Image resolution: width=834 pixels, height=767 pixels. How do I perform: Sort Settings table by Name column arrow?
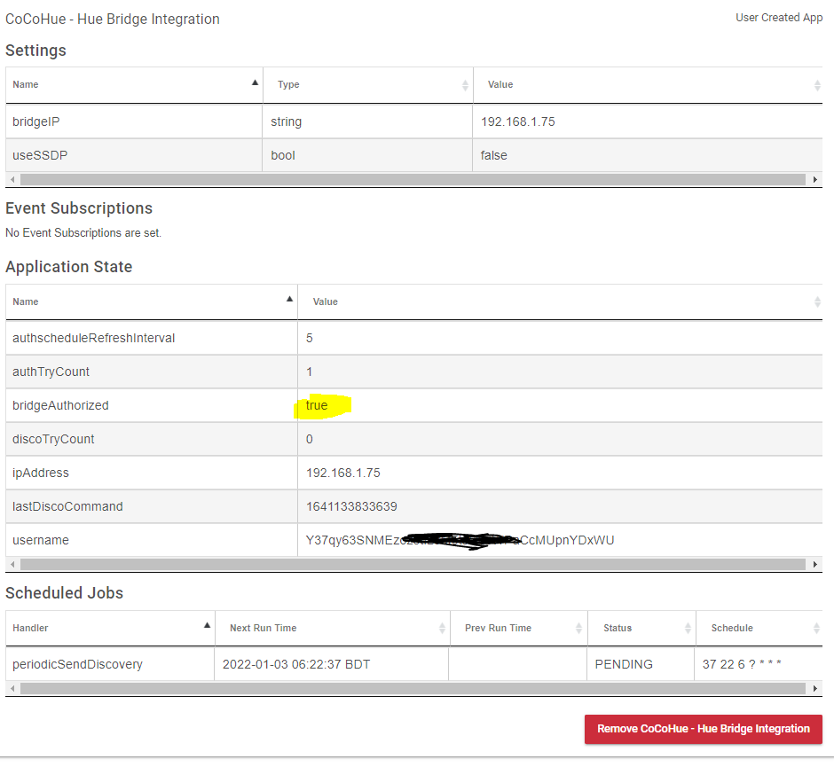(255, 83)
